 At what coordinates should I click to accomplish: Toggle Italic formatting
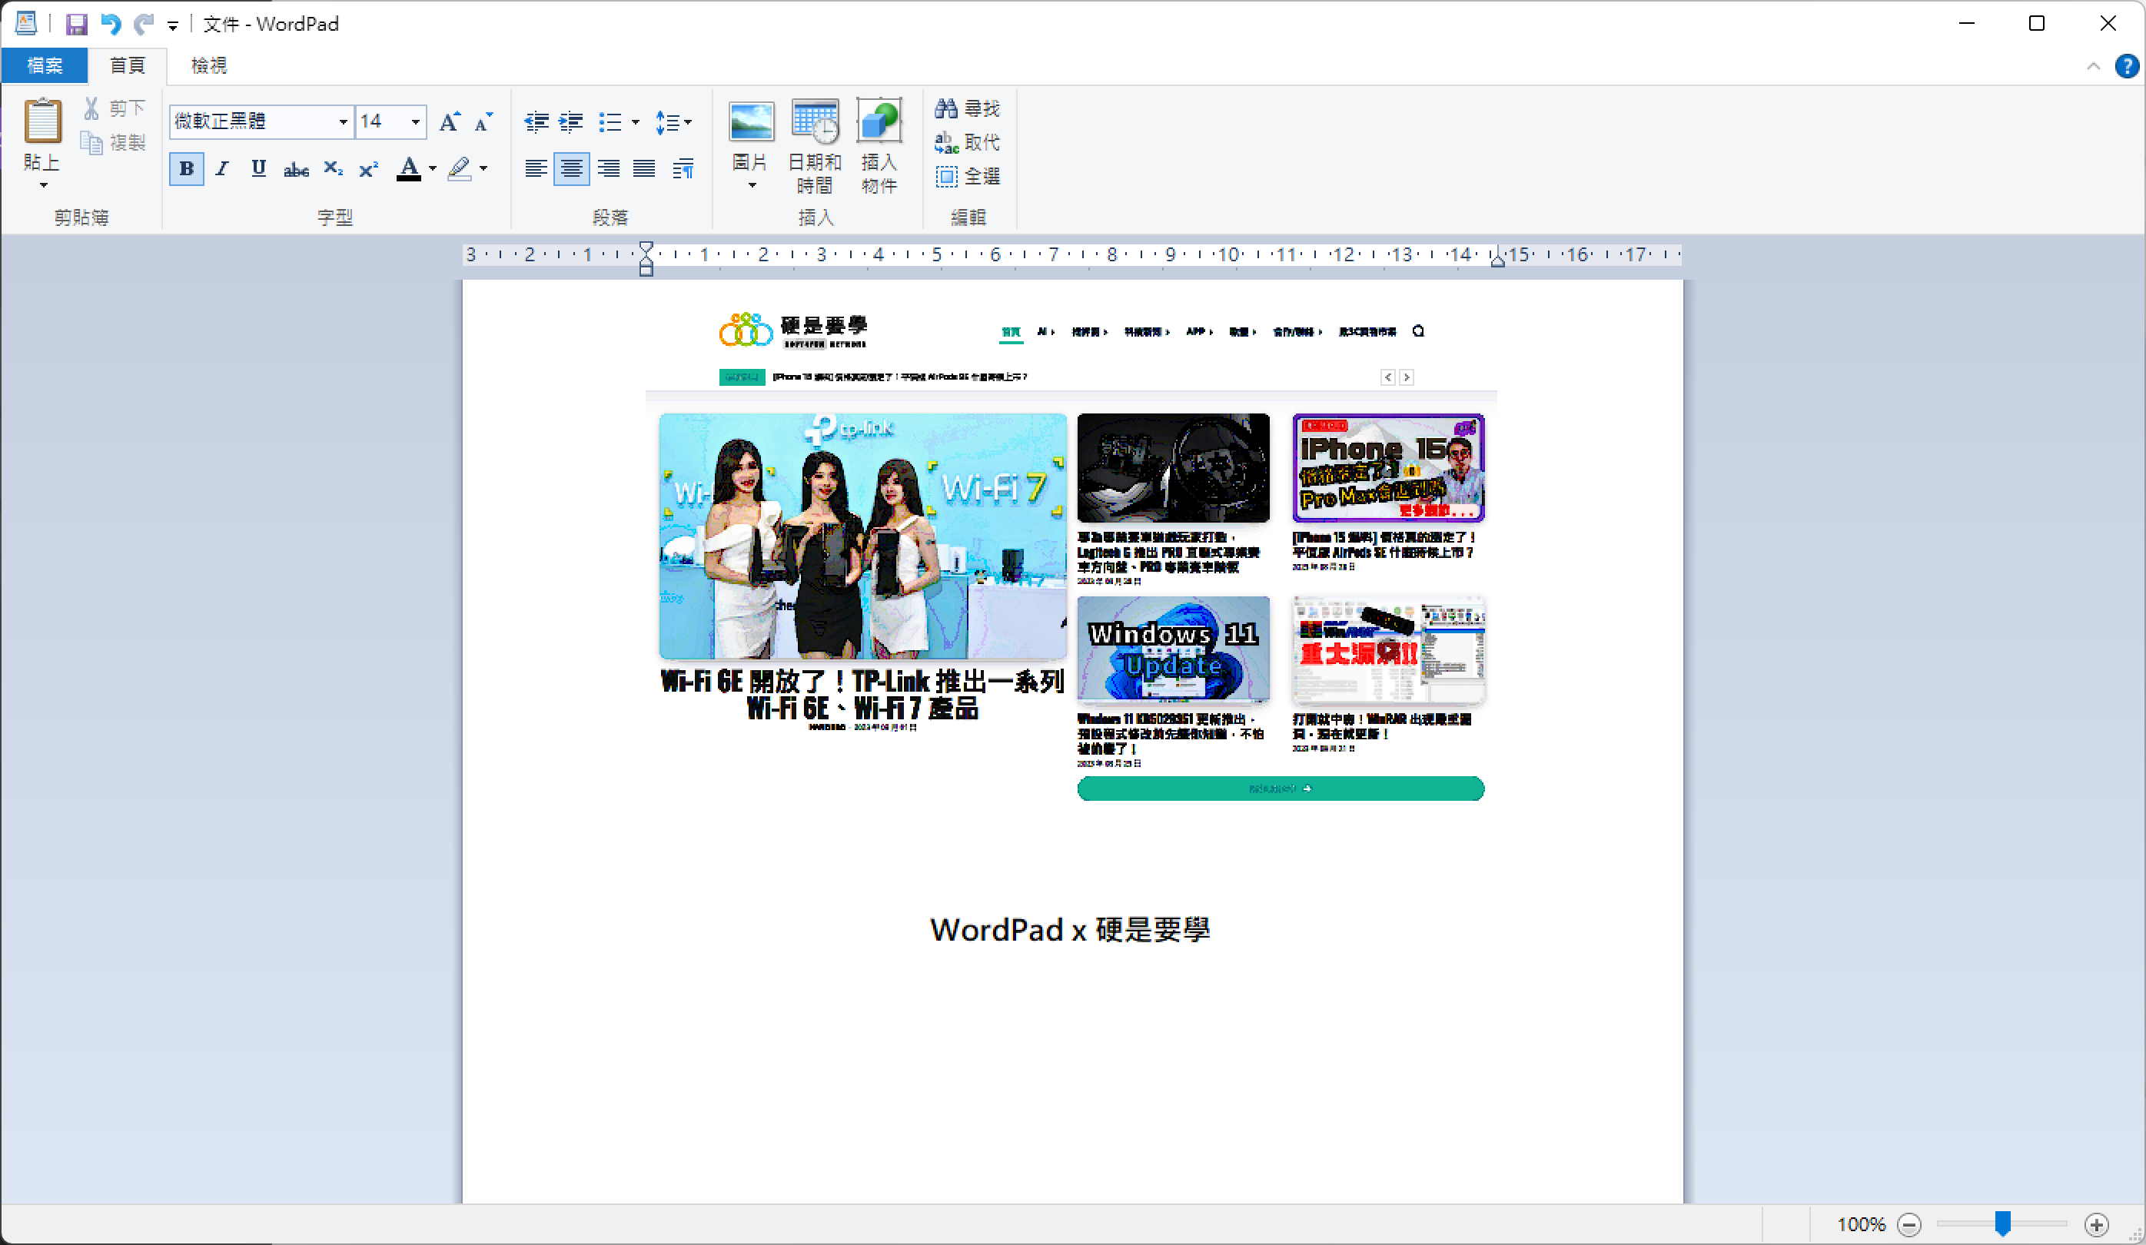(222, 168)
